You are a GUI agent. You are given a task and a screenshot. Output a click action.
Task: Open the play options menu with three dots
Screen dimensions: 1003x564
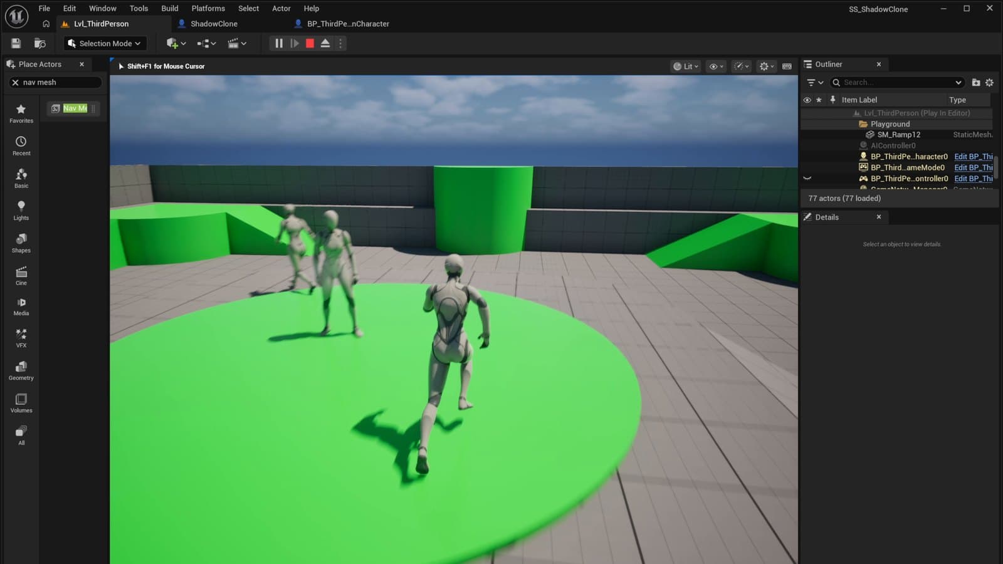[340, 43]
